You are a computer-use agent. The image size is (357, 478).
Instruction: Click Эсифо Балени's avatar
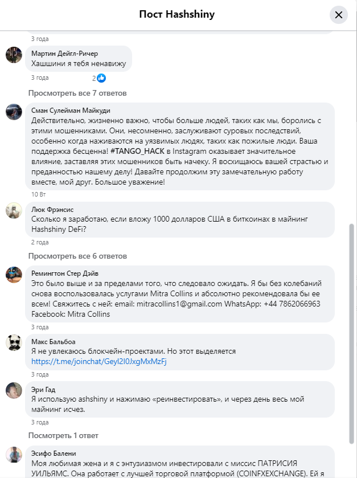click(14, 454)
